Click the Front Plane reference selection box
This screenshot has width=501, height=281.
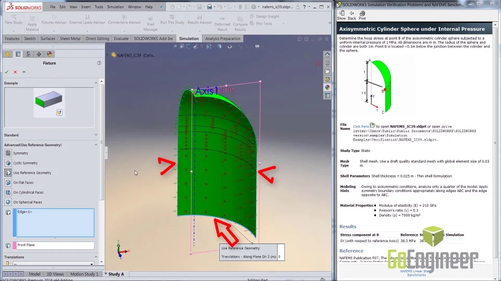click(x=55, y=245)
